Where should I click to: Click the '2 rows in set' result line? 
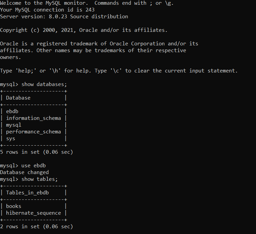[36, 227]
